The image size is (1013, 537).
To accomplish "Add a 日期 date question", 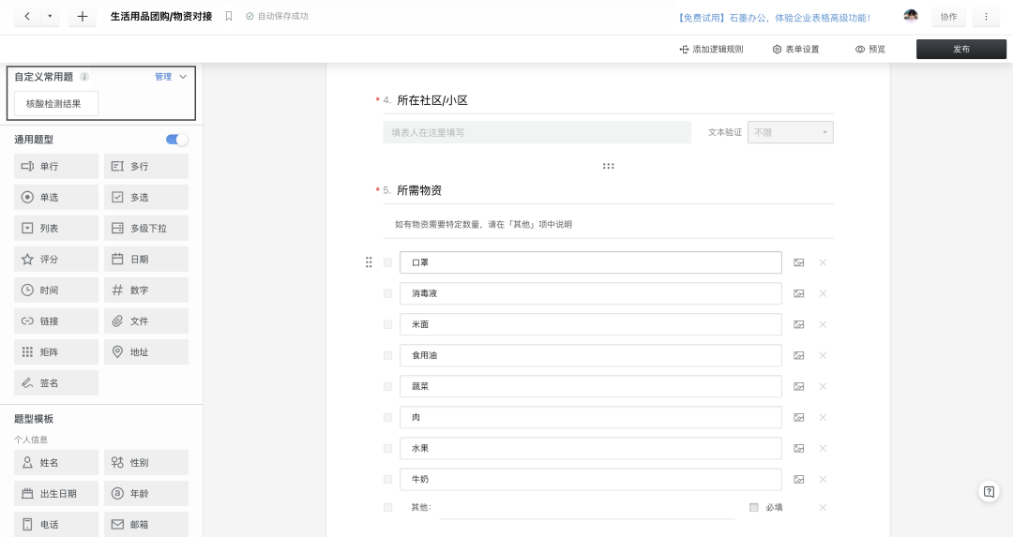I will [x=146, y=259].
